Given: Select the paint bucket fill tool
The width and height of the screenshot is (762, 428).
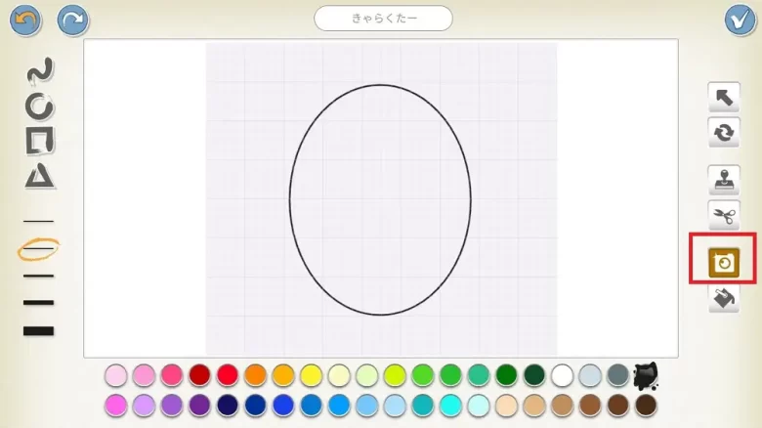Looking at the screenshot, I should point(723,298).
